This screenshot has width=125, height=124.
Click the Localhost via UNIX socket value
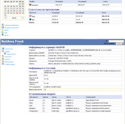52,87
